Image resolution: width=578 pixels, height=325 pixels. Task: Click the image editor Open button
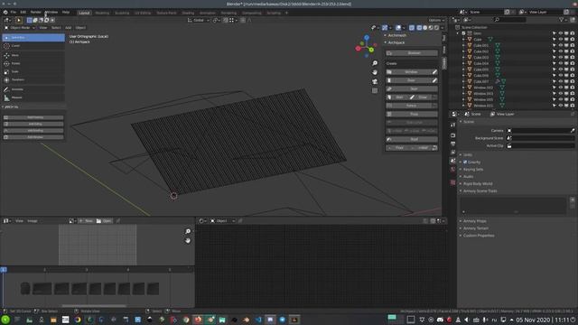(104, 221)
